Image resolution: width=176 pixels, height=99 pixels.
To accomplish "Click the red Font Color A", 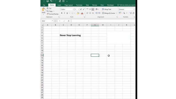I will 82,13.
